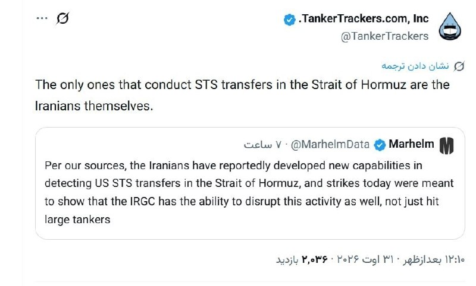476x286 pixels.
Task: Click Marhelm's blue verified checkmark
Action: [380, 145]
